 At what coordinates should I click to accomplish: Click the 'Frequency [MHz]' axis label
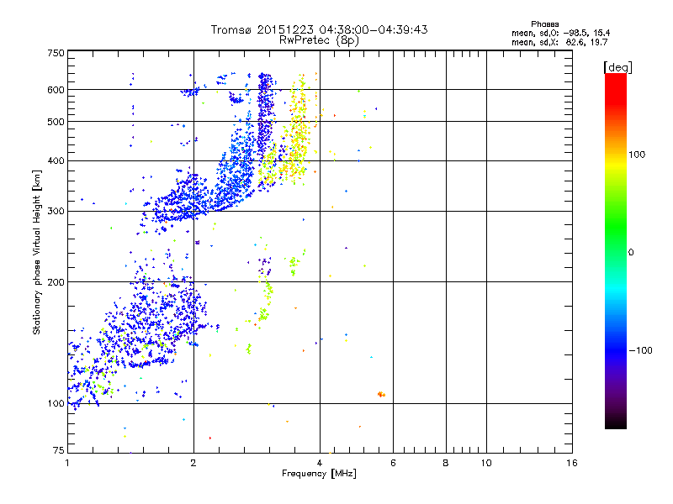click(319, 474)
